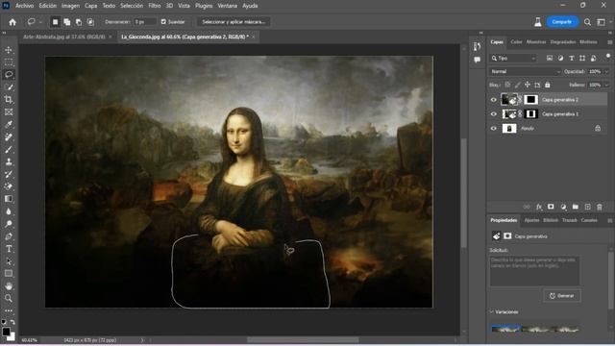Choose Add to selection mode icon
This screenshot has height=346, width=615.
coord(67,22)
